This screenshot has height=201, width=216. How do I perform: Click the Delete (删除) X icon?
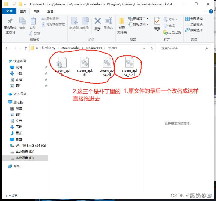[x=98, y=21]
